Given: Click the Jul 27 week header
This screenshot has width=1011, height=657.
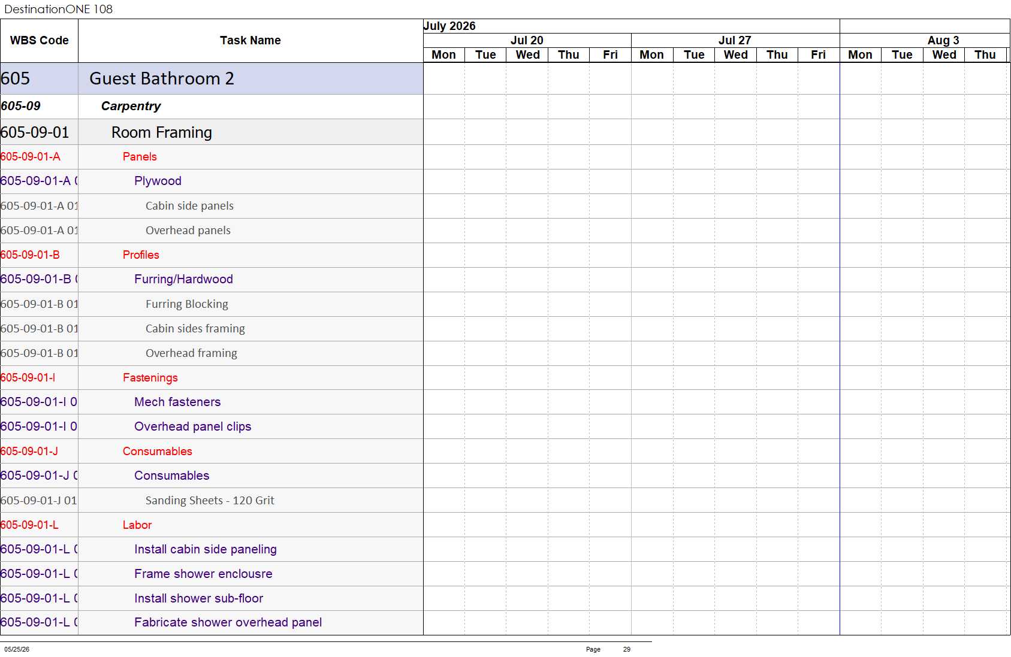Looking at the screenshot, I should point(735,40).
